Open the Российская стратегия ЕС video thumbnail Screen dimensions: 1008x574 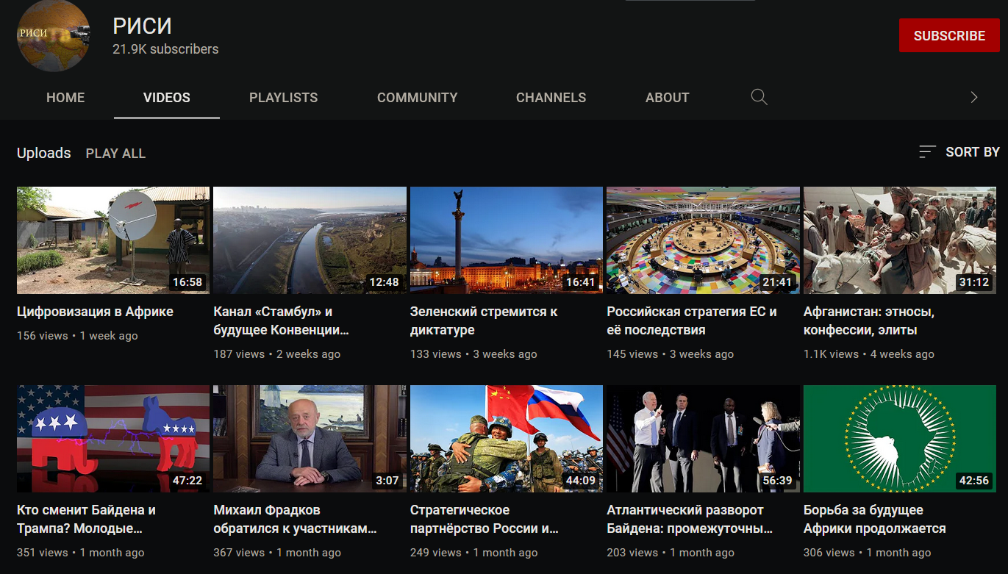(703, 240)
